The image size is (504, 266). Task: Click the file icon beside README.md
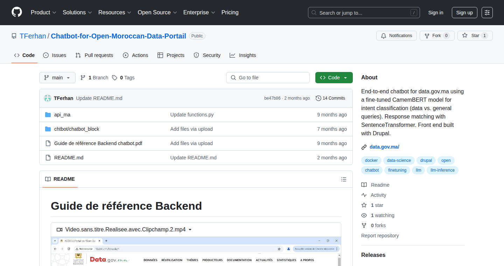pyautogui.click(x=48, y=158)
